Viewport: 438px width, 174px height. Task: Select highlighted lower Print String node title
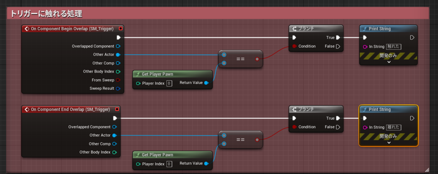(379, 109)
